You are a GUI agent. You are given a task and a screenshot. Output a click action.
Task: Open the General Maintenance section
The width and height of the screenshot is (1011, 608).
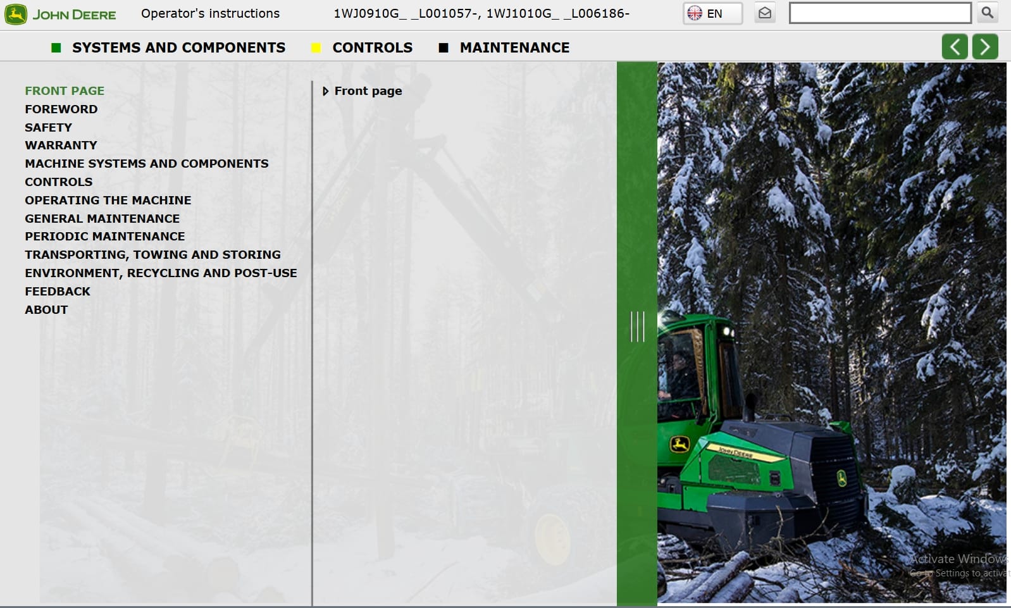tap(102, 219)
